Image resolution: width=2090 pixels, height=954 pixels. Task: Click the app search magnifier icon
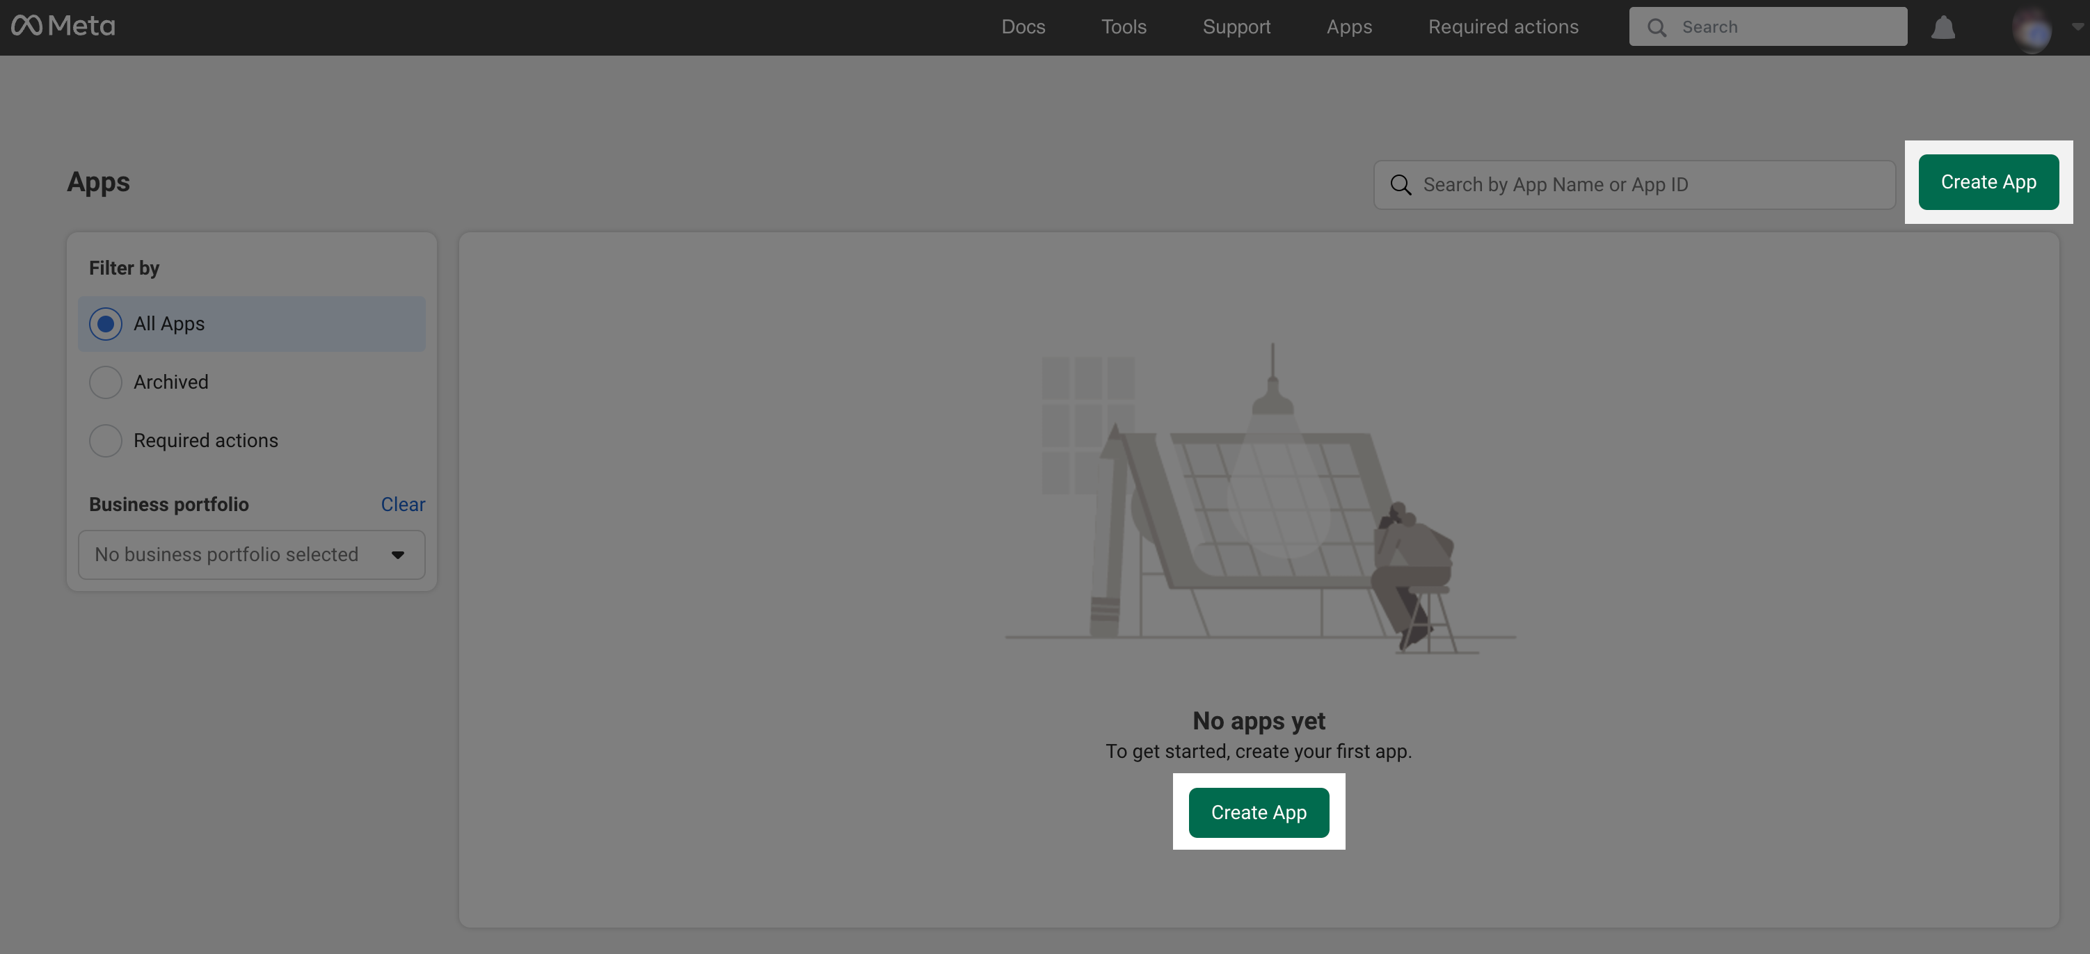pos(1401,185)
